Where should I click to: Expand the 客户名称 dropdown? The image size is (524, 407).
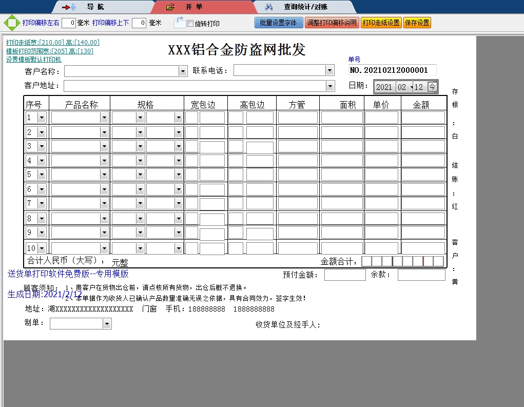[183, 71]
